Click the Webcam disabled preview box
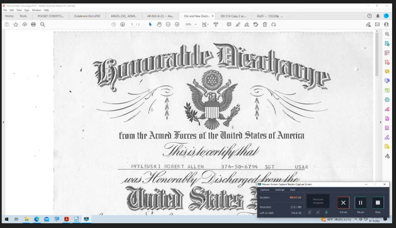 (x=318, y=201)
